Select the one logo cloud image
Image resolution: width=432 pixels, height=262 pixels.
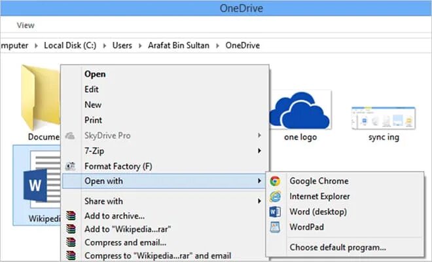point(300,110)
